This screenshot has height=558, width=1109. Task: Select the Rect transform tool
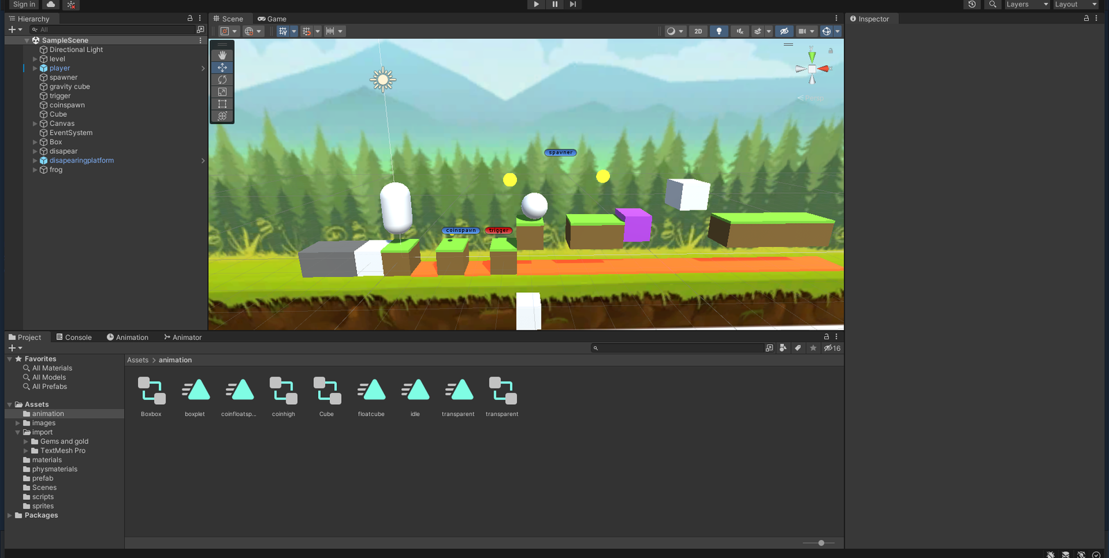(222, 104)
